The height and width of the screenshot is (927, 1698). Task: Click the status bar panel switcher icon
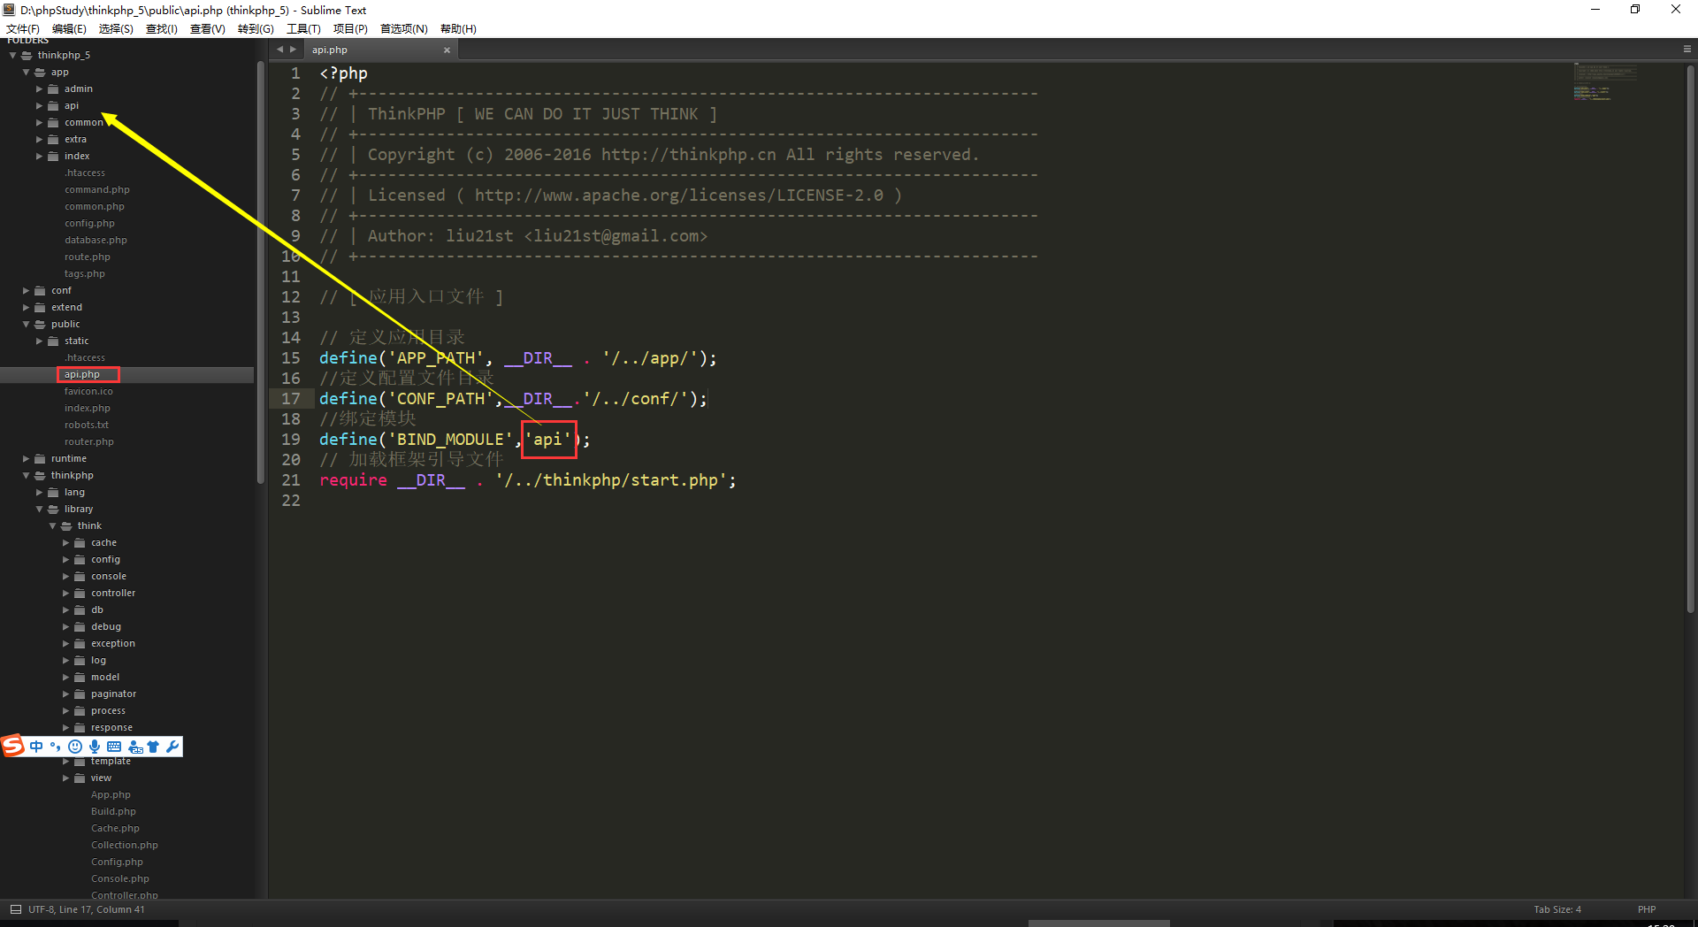pyautogui.click(x=15, y=909)
